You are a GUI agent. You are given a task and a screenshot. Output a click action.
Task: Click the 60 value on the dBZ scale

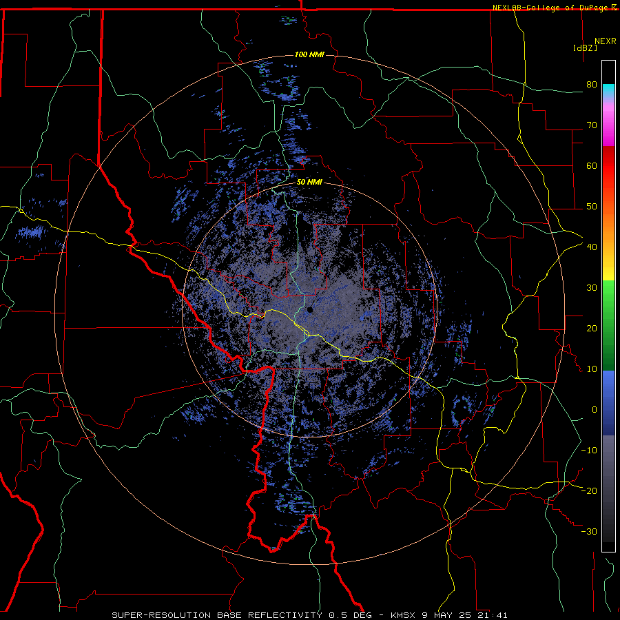[x=592, y=165]
